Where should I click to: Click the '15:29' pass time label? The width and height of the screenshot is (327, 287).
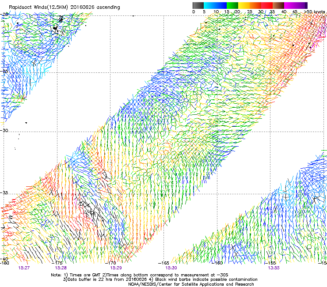pos(116,268)
